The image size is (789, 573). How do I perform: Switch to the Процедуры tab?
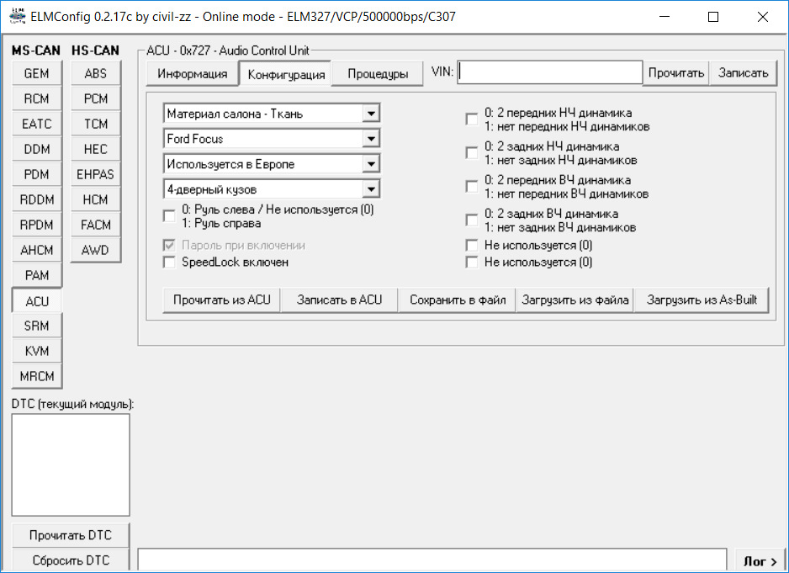click(x=378, y=74)
